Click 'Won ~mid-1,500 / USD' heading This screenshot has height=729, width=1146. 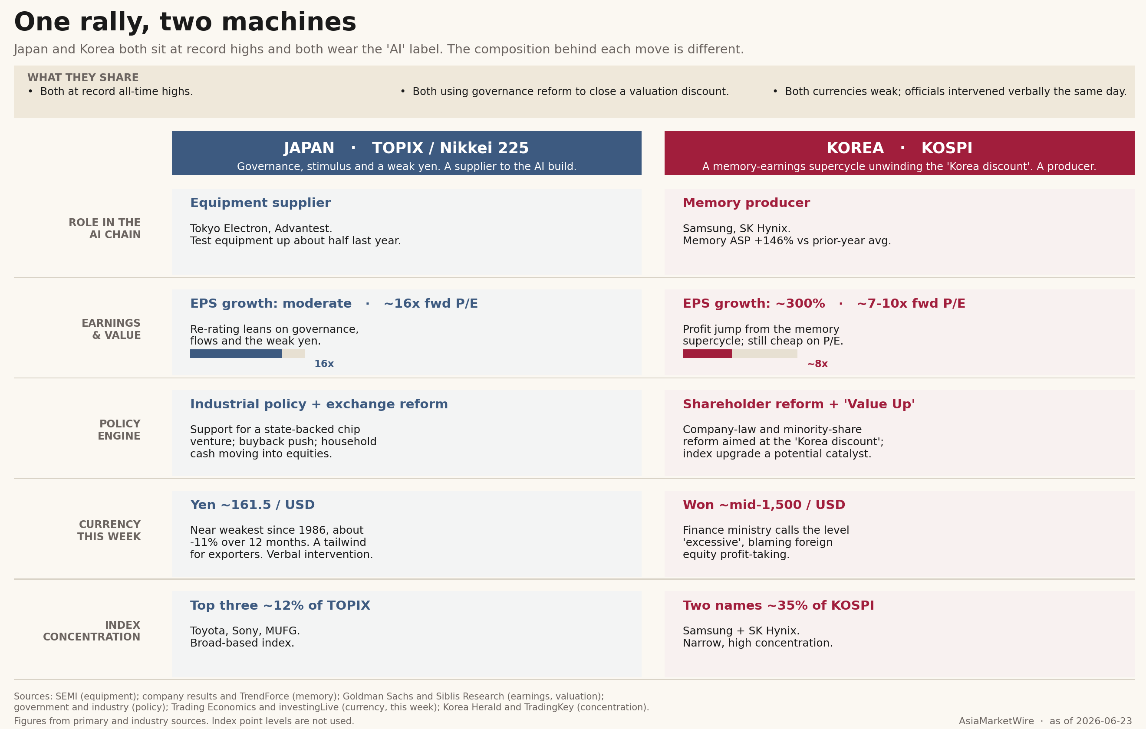tap(764, 505)
